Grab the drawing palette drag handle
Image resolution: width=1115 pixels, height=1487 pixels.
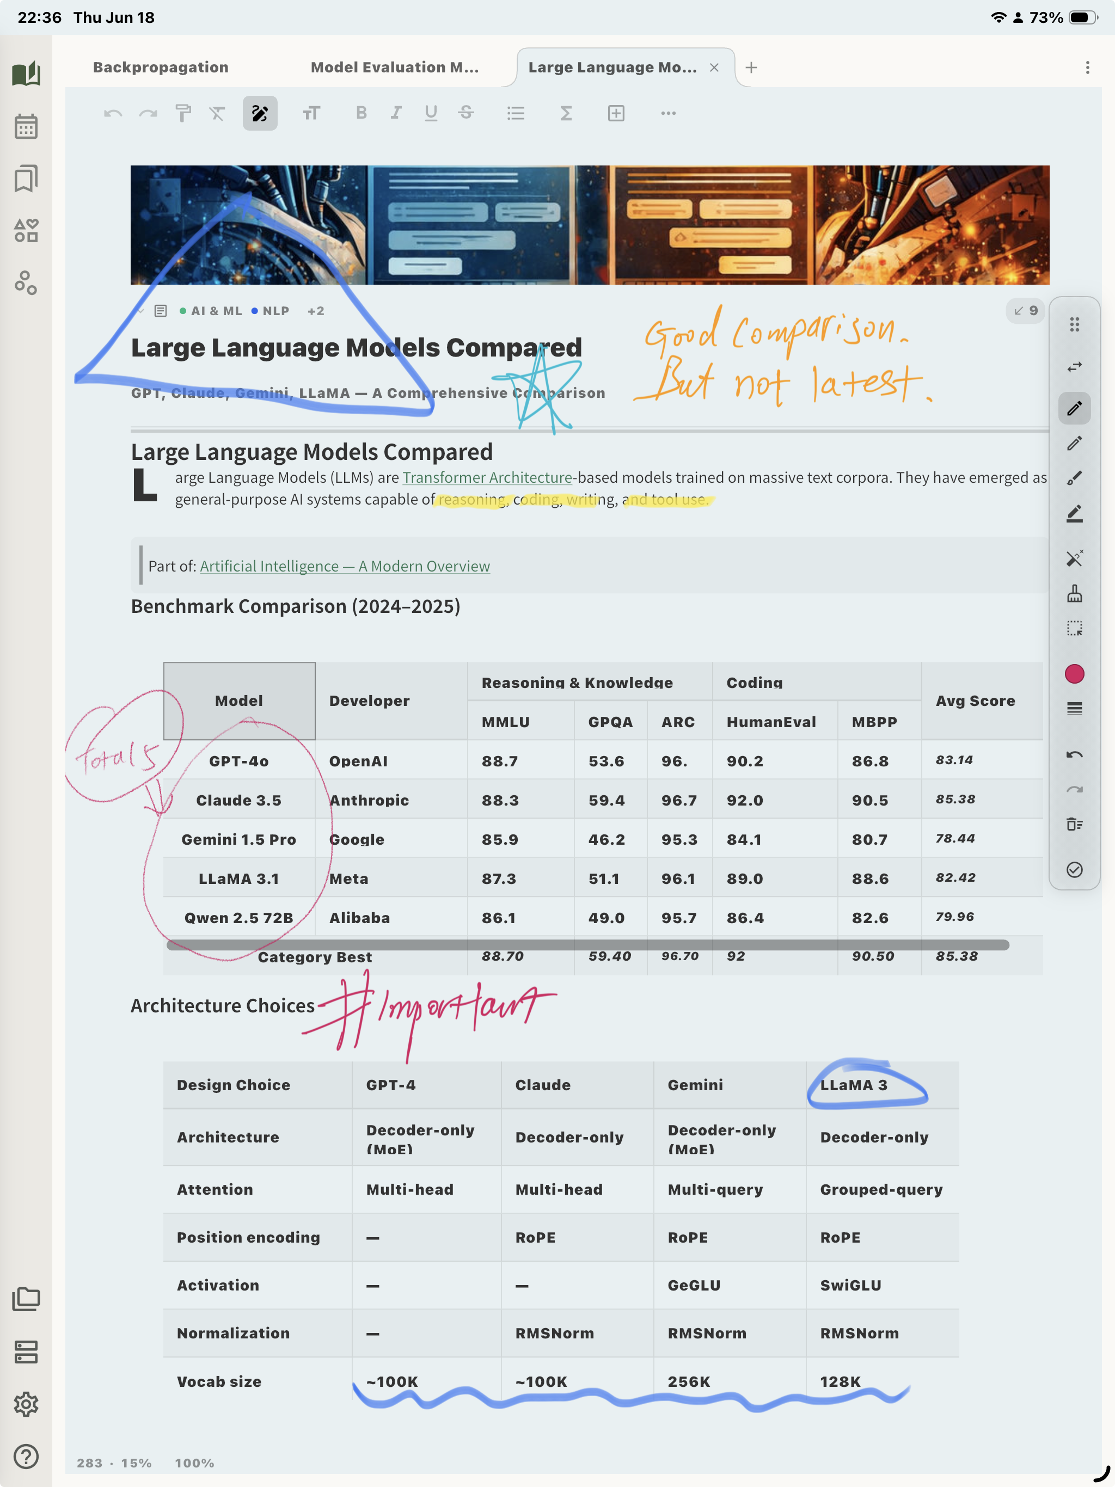(1074, 325)
